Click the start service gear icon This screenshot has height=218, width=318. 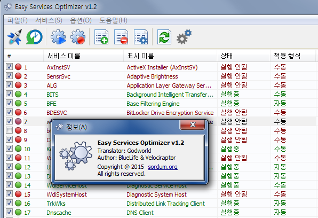[x=58, y=37]
